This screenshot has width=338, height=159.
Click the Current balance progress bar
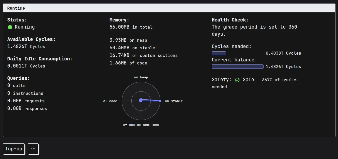click(x=237, y=66)
